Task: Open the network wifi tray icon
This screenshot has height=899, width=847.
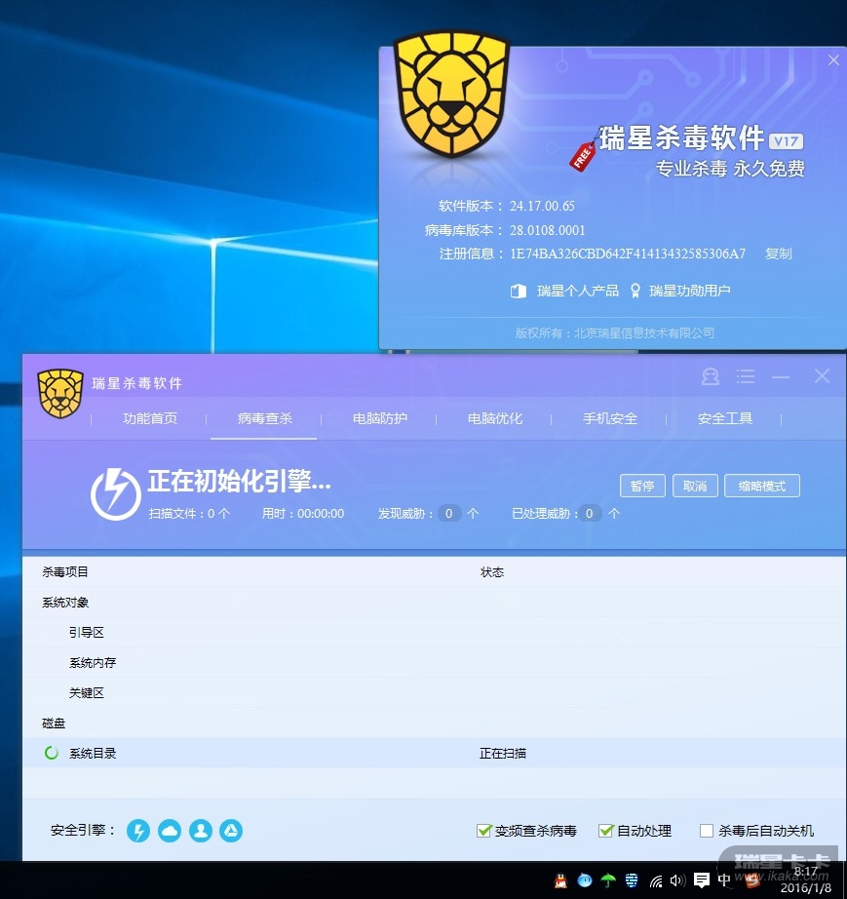Action: (x=656, y=880)
